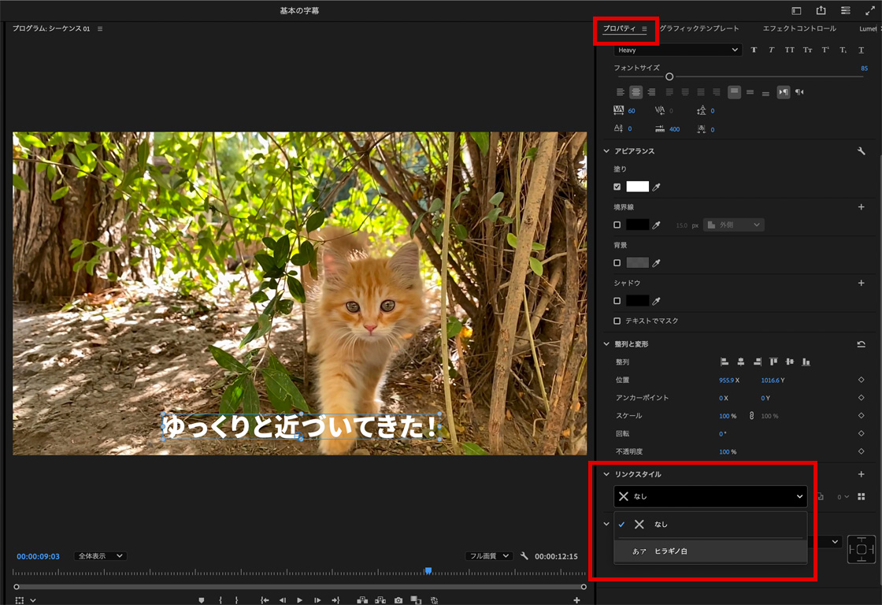Play the sequence in program monitor
882x605 pixels.
299,600
